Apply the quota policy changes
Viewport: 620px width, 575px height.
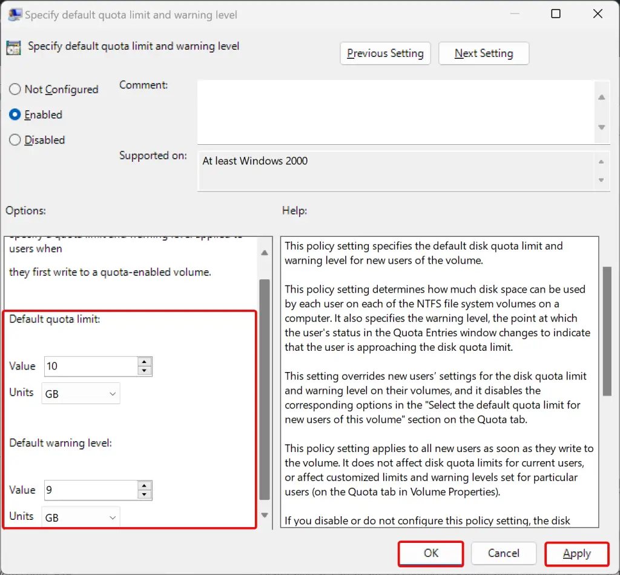576,553
